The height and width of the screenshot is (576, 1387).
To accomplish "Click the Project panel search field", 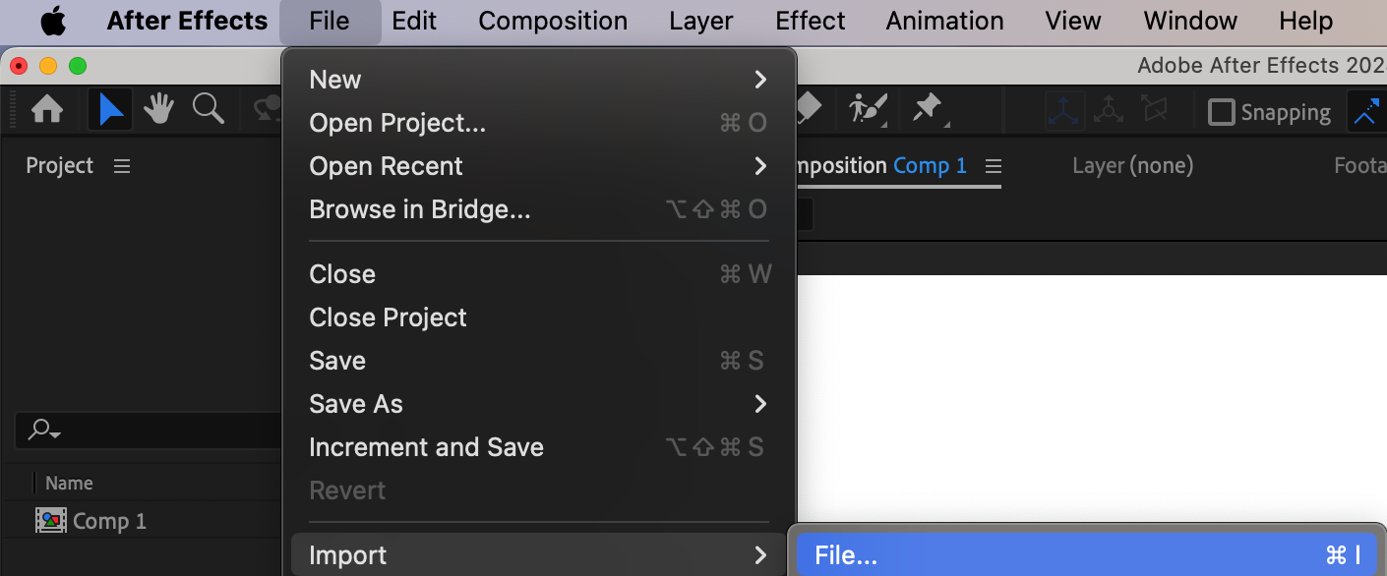I will (148, 430).
